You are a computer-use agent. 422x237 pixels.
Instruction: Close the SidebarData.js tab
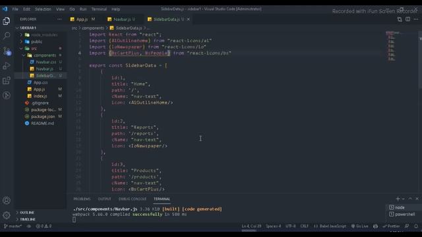pyautogui.click(x=189, y=19)
